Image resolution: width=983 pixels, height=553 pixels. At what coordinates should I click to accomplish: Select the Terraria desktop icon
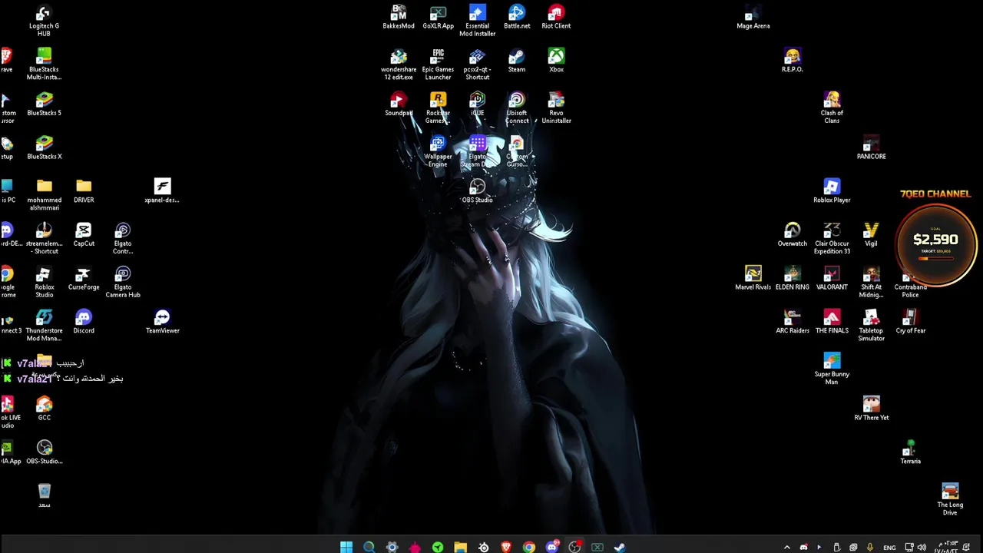click(x=910, y=452)
